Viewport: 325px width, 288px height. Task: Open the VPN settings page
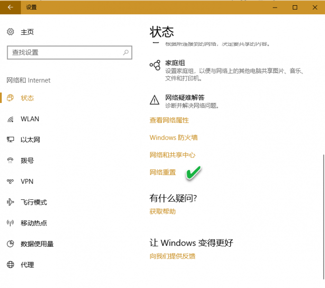27,181
